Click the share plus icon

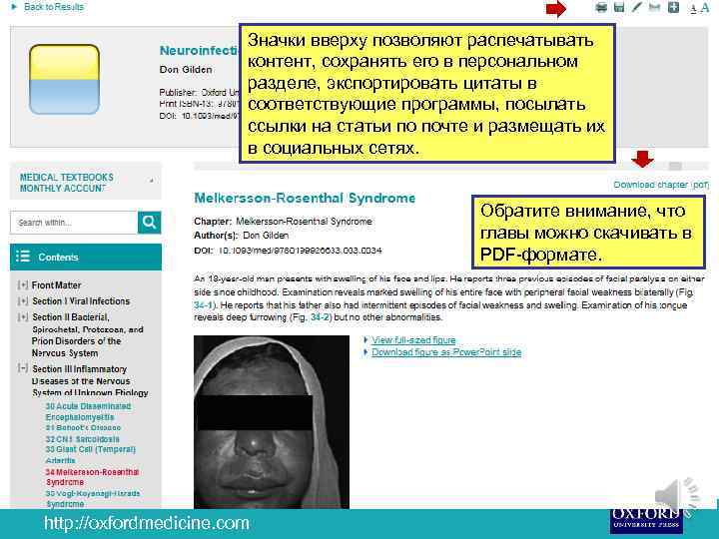(x=673, y=7)
